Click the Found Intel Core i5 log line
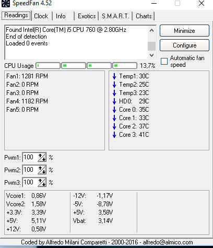This screenshot has width=213, height=248. (66, 30)
